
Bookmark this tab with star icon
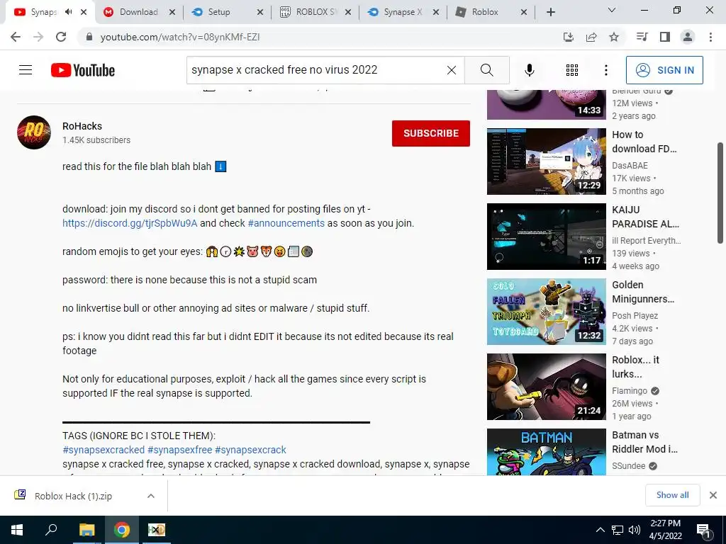(x=614, y=37)
